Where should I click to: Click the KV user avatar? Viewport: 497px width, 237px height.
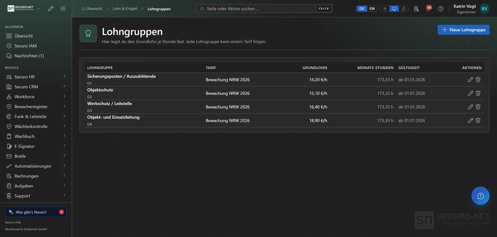click(485, 9)
